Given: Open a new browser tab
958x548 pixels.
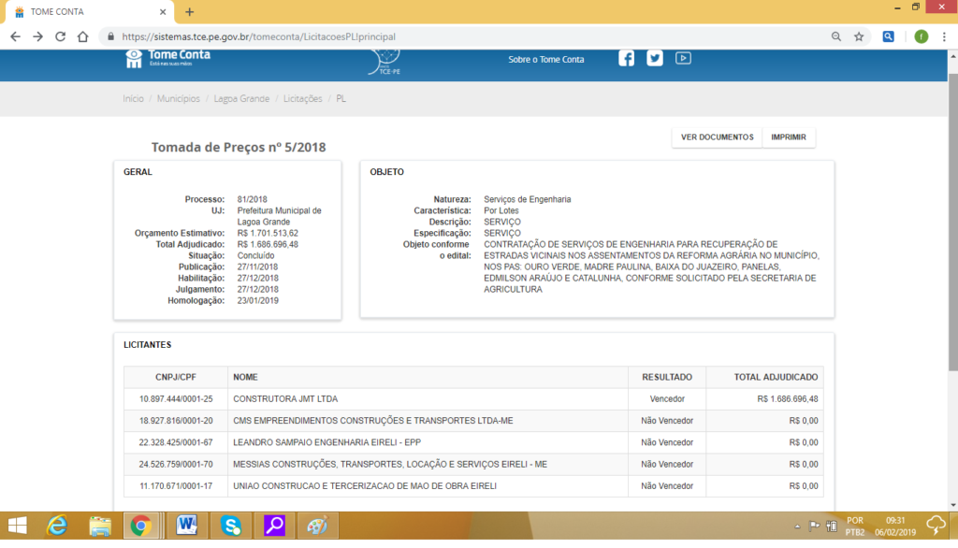Looking at the screenshot, I should [190, 12].
